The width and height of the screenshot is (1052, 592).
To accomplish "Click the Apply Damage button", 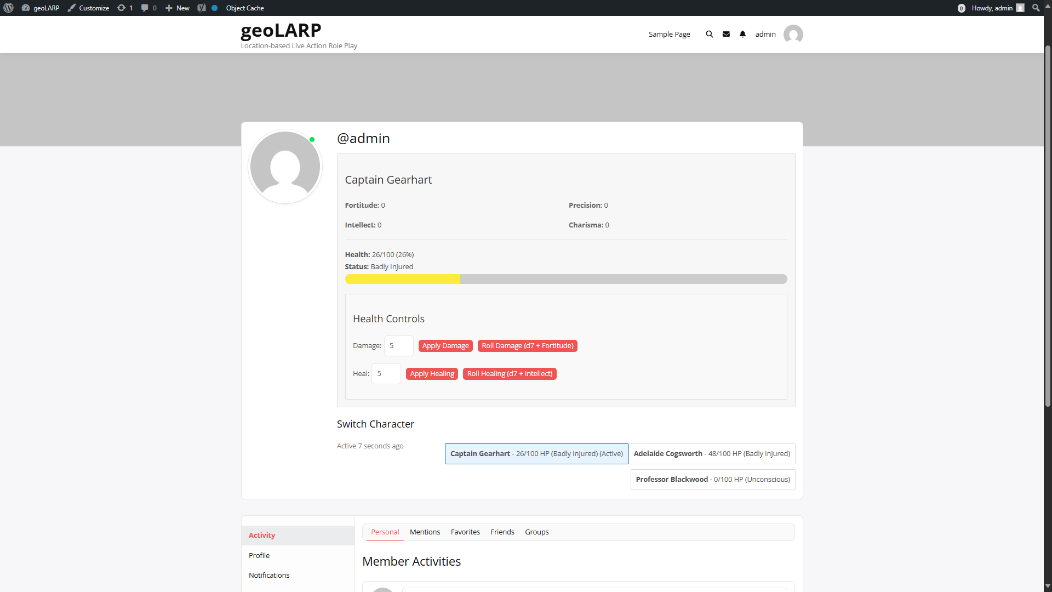I will coord(445,345).
